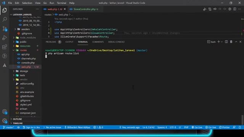Click PHP language mode in status bar
Image resolution: width=244 pixels, height=137 pixels.
[x=186, y=127]
